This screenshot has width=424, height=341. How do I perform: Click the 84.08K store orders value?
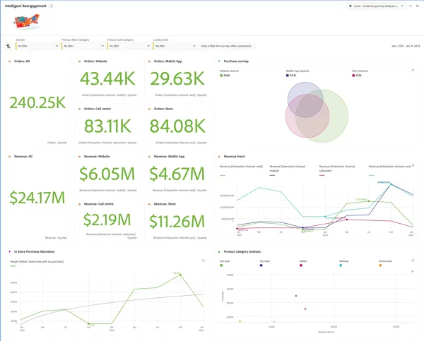pos(177,126)
